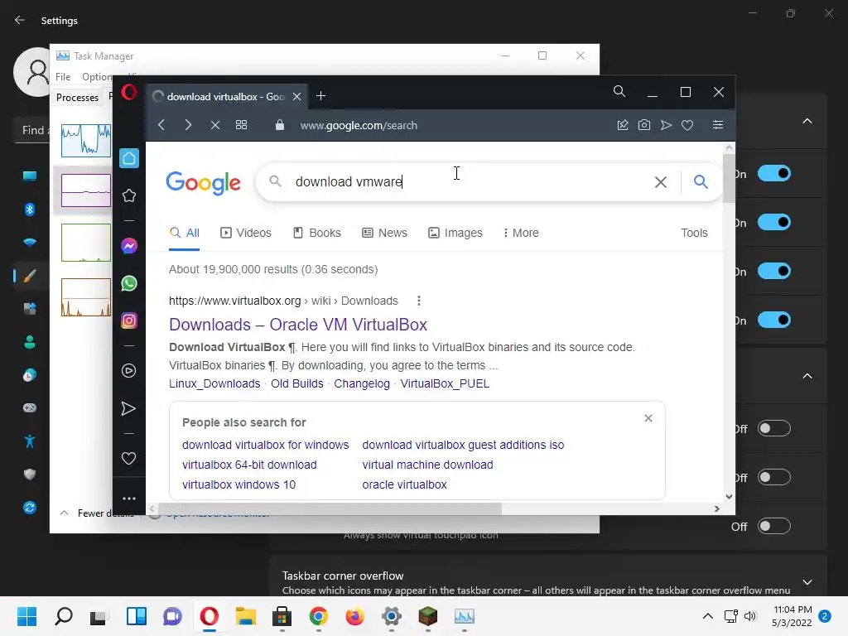
Task: Open Messenger in Opera sidebar
Action: tap(128, 246)
